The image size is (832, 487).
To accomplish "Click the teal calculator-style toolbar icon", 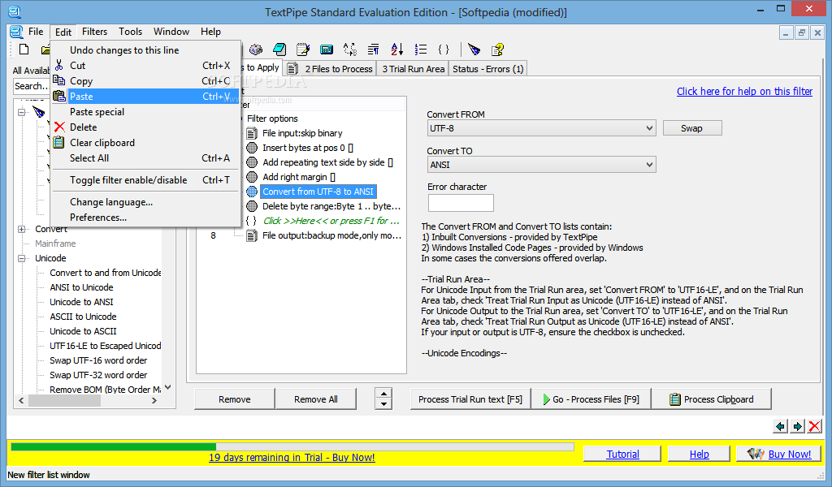I will [327, 50].
